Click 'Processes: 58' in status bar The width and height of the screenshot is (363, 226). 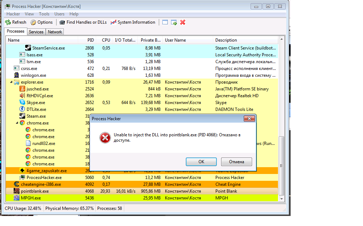[109, 208]
